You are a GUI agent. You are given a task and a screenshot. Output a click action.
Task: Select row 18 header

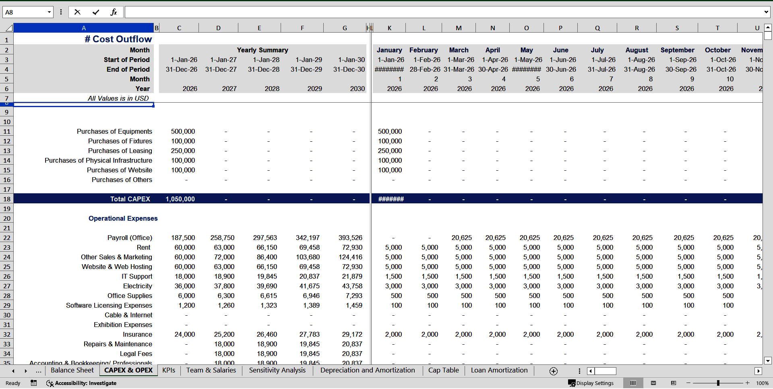(7, 199)
